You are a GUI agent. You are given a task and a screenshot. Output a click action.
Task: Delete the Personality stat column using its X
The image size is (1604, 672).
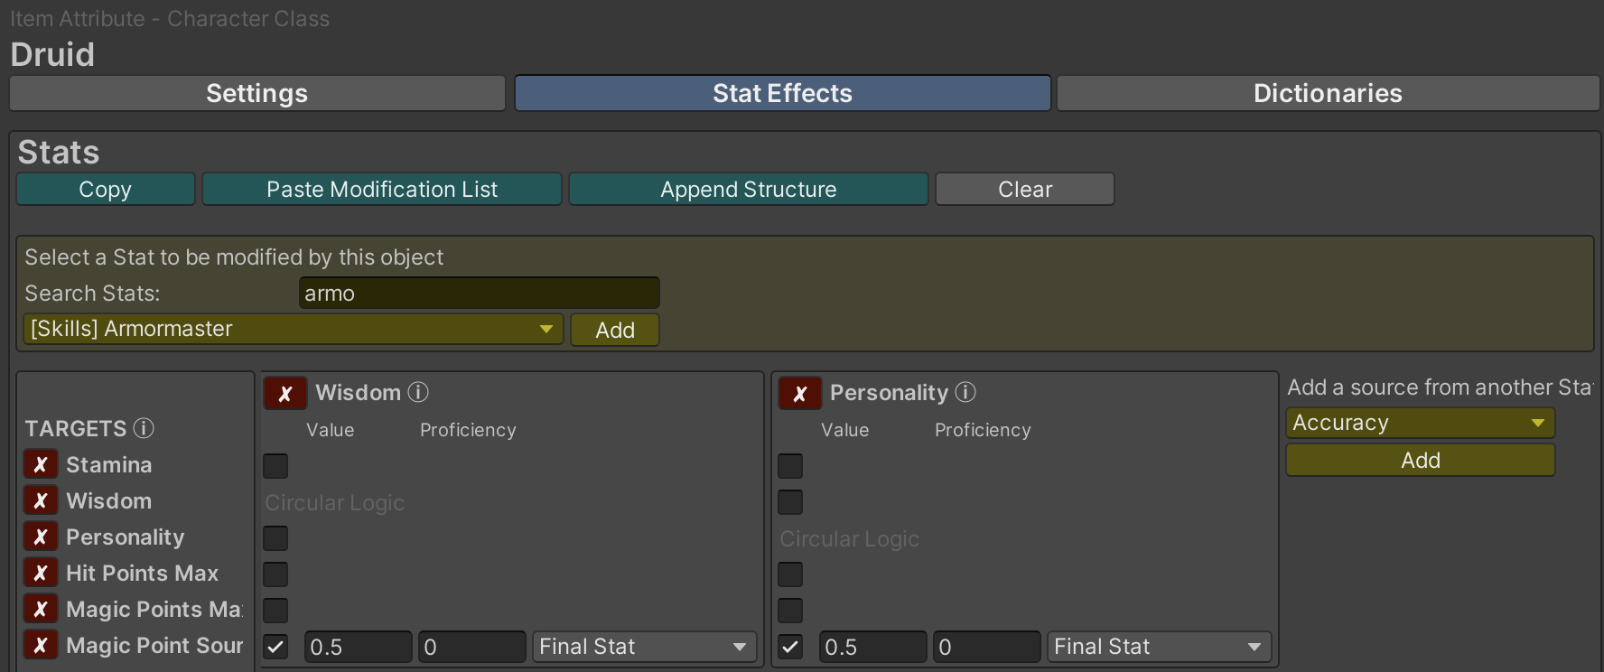click(799, 393)
